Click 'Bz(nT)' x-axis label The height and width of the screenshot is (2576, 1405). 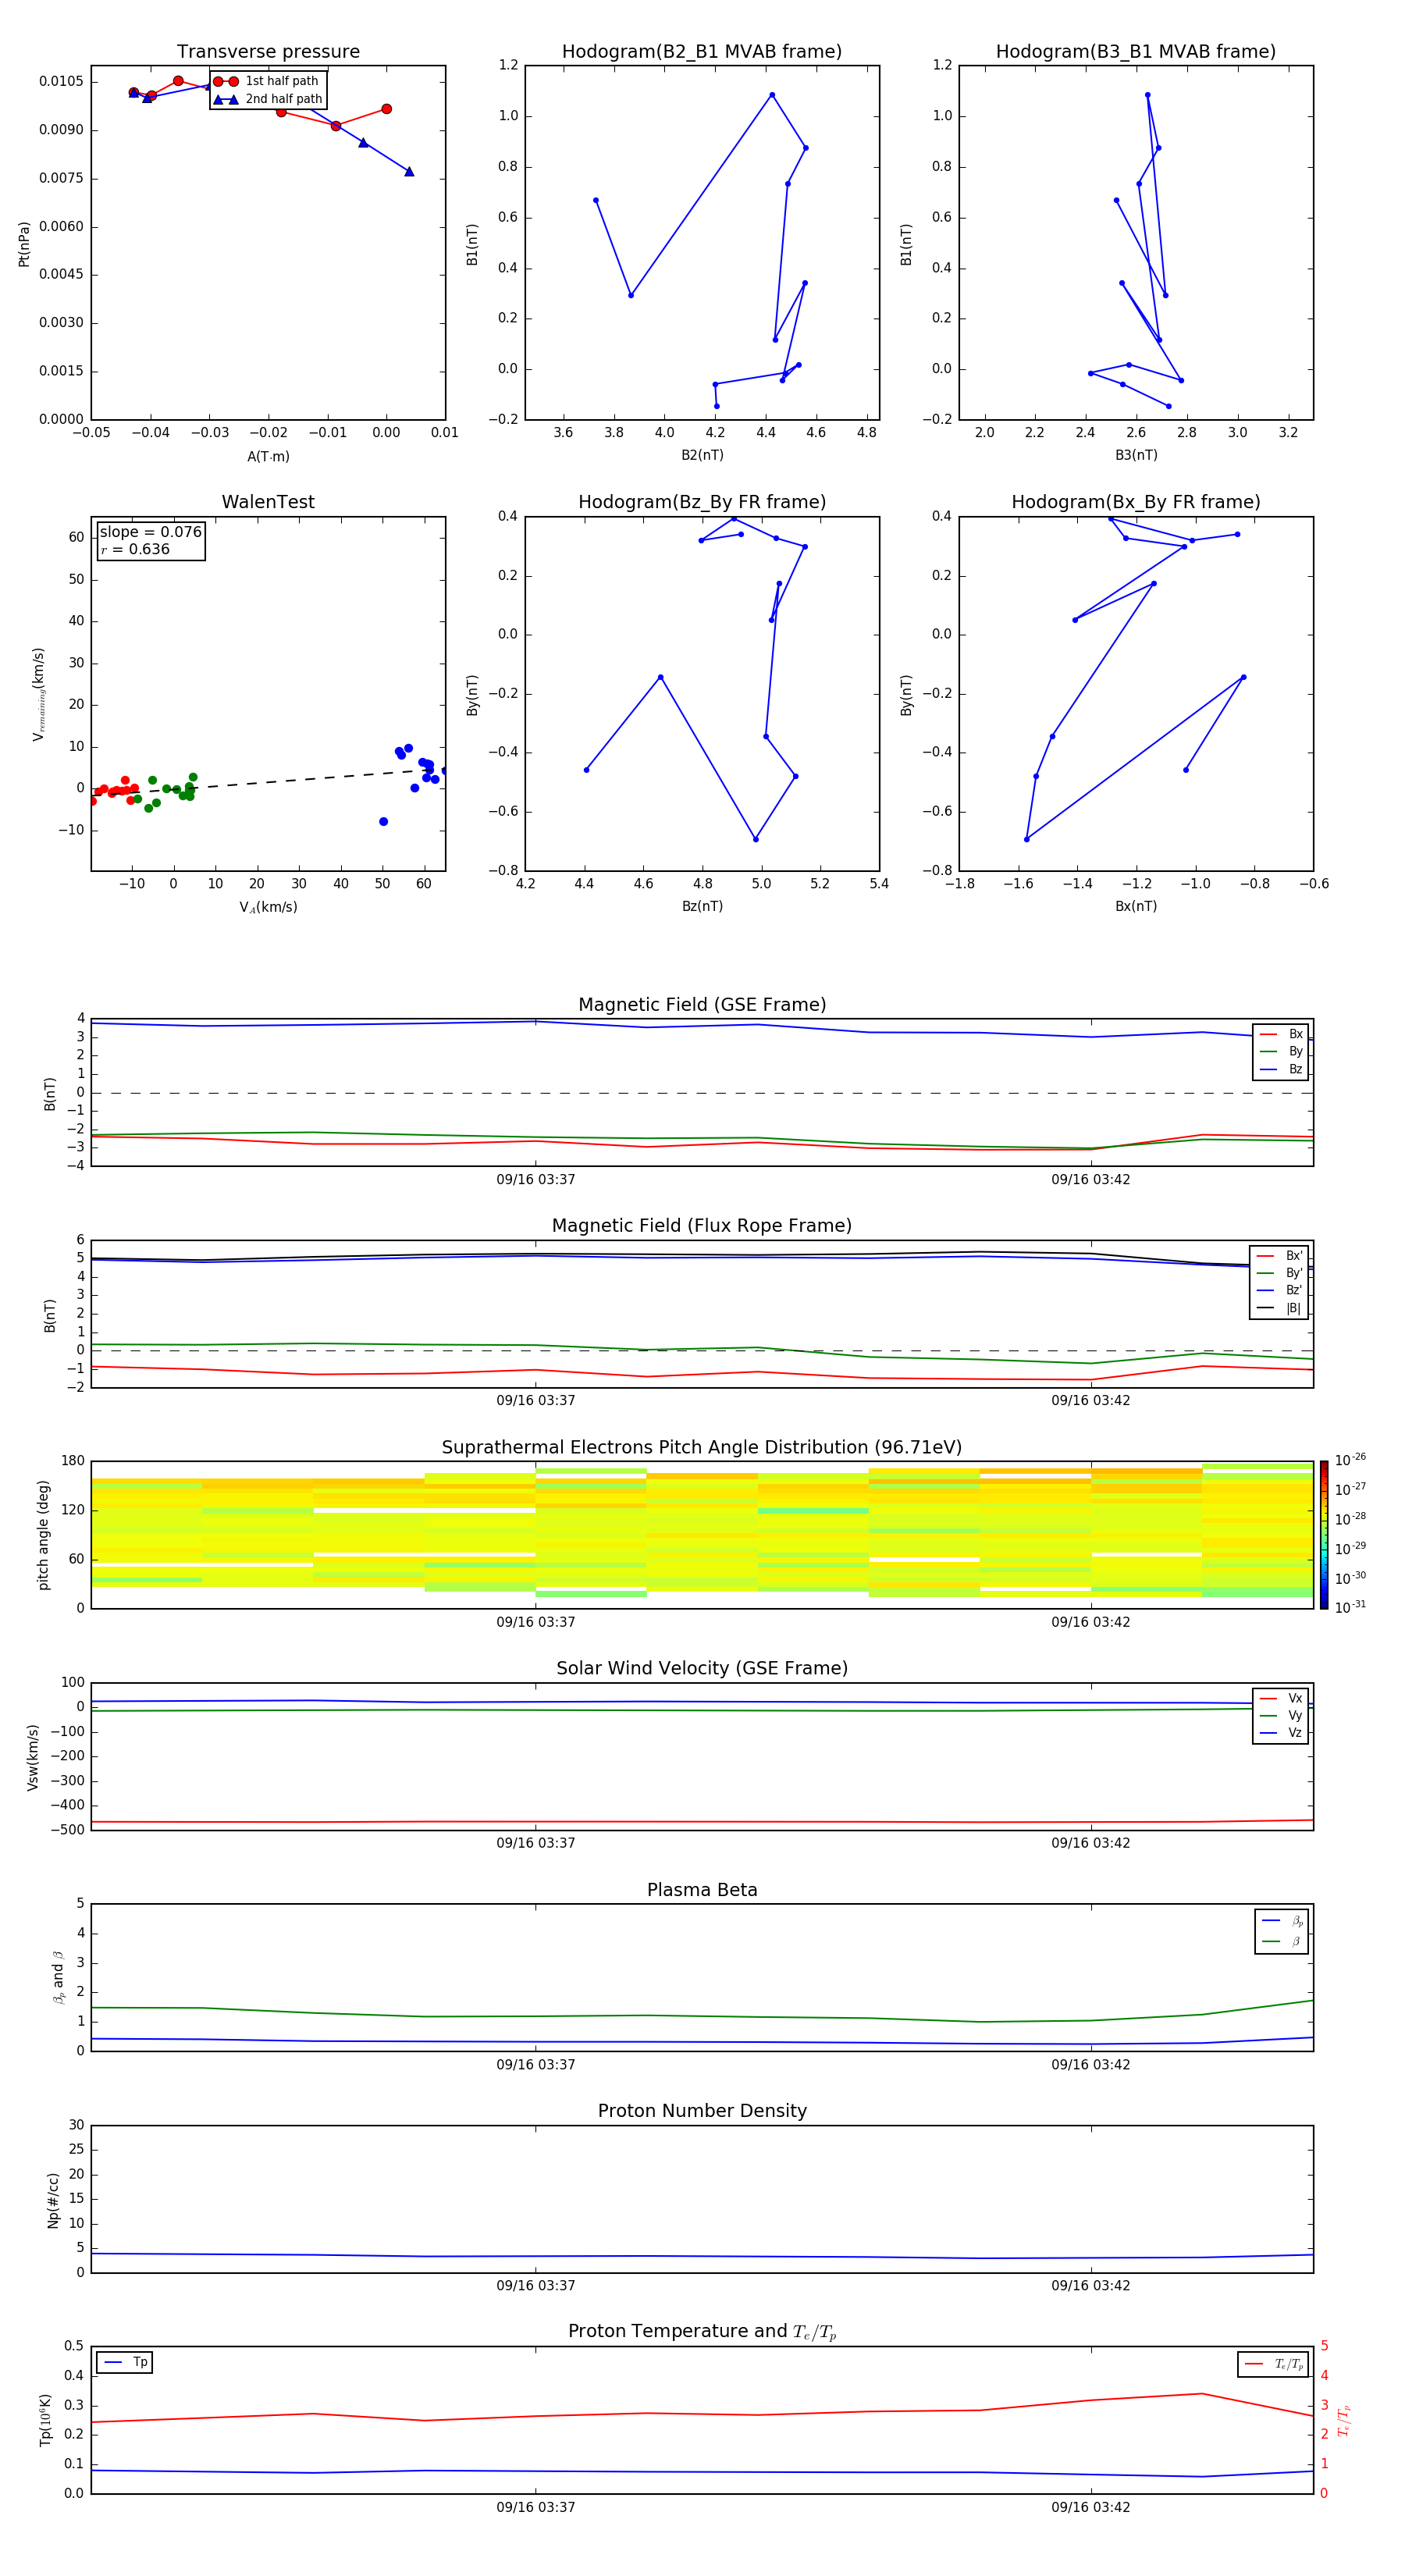coord(702,906)
